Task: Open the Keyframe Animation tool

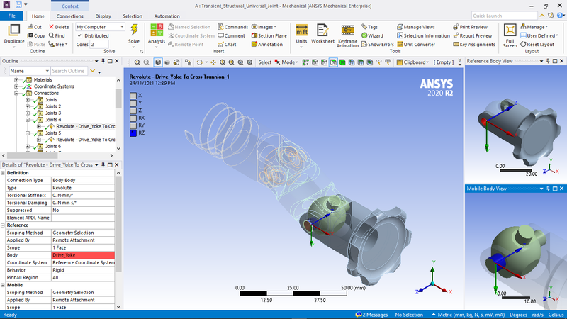Action: pyautogui.click(x=347, y=30)
